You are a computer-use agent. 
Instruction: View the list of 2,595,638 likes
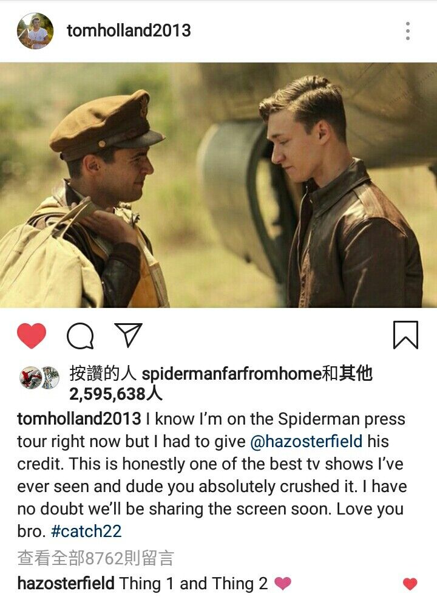click(115, 394)
